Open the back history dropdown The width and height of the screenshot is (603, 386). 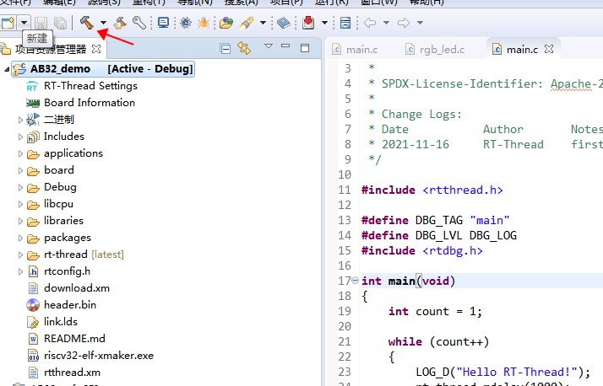387,23
